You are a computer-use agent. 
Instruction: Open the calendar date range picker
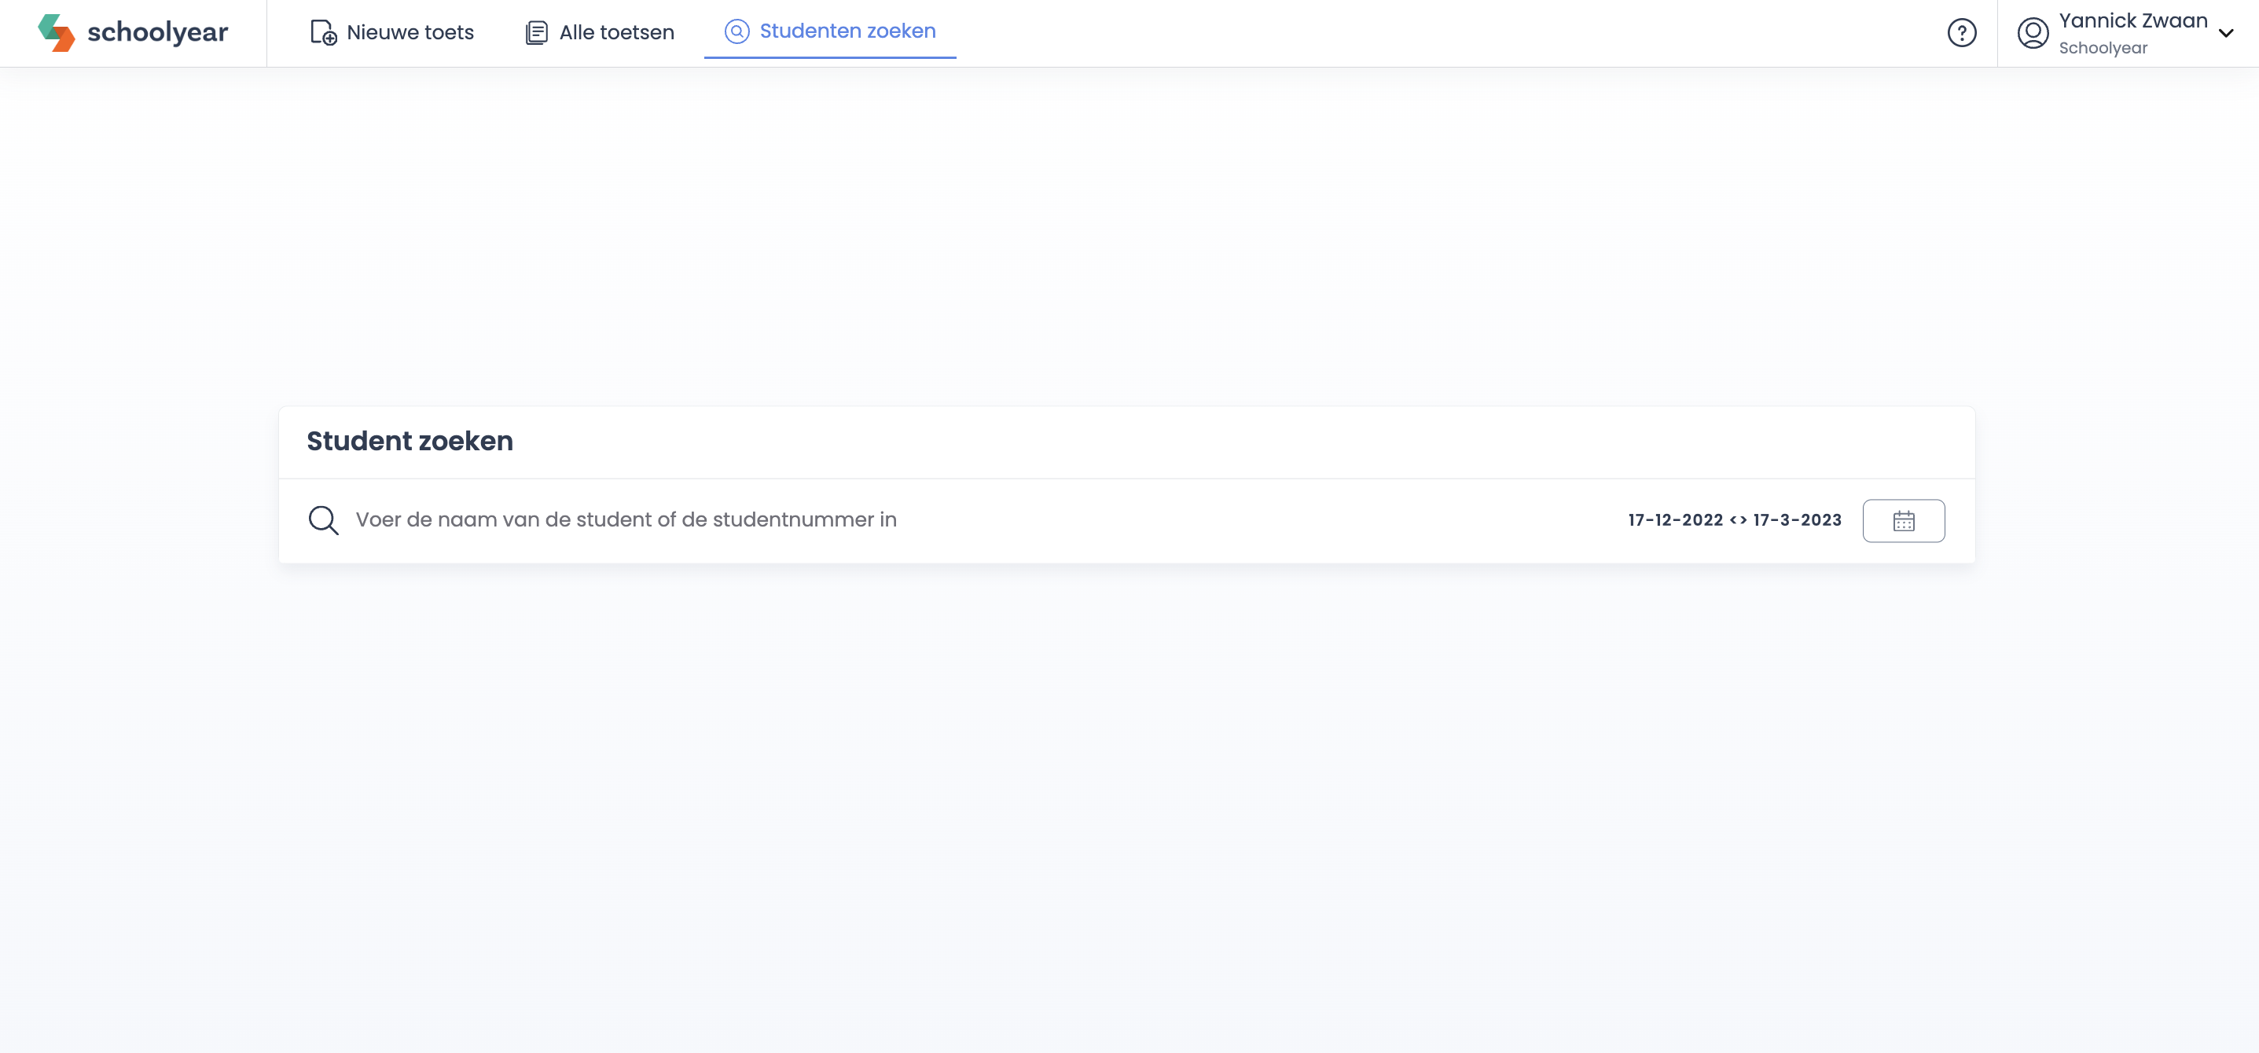pos(1903,521)
